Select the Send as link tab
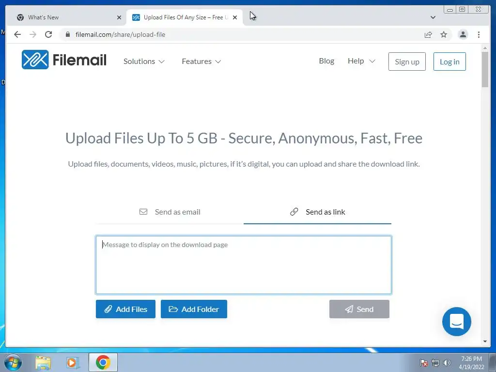 click(317, 212)
